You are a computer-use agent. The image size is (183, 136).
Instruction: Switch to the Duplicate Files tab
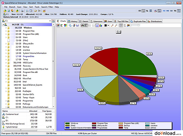[138, 21]
